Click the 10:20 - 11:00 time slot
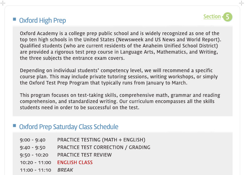245x175 pixels. click(x=35, y=163)
